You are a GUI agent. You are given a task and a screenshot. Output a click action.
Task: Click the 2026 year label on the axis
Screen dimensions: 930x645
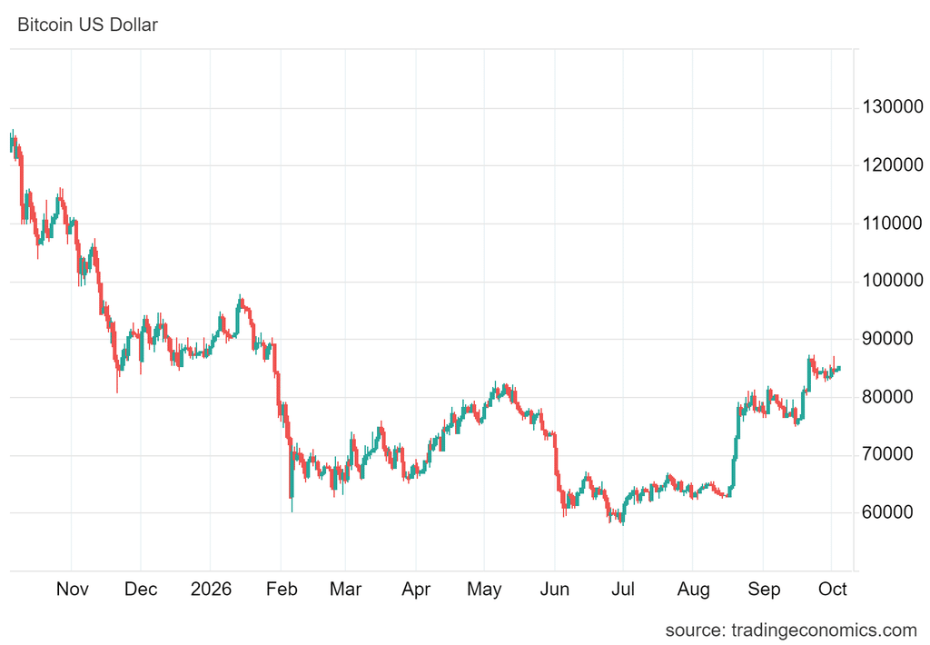tap(211, 589)
